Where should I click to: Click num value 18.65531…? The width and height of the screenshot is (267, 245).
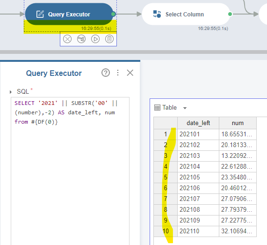[x=238, y=134]
